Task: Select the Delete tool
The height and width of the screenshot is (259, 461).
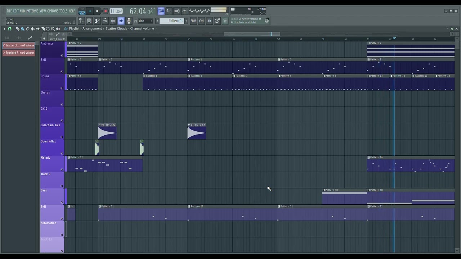Action: (x=28, y=29)
